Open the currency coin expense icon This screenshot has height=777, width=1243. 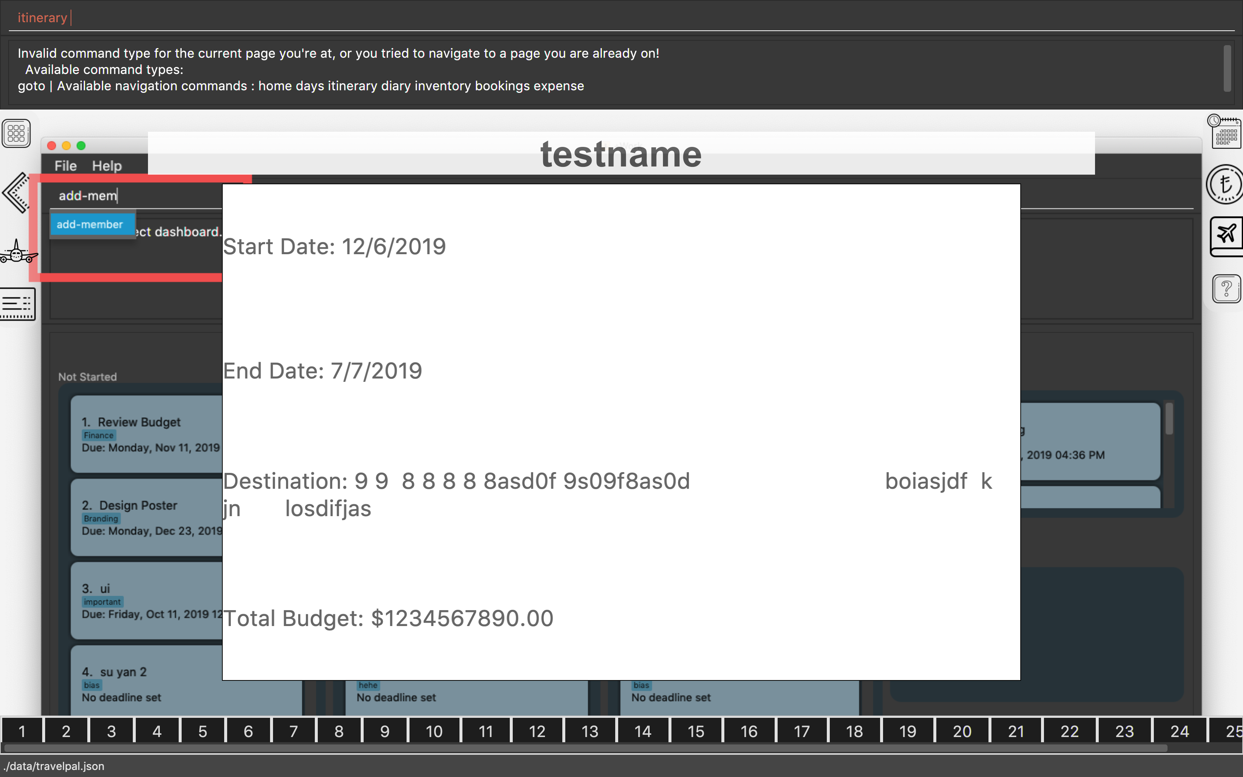coord(1225,185)
